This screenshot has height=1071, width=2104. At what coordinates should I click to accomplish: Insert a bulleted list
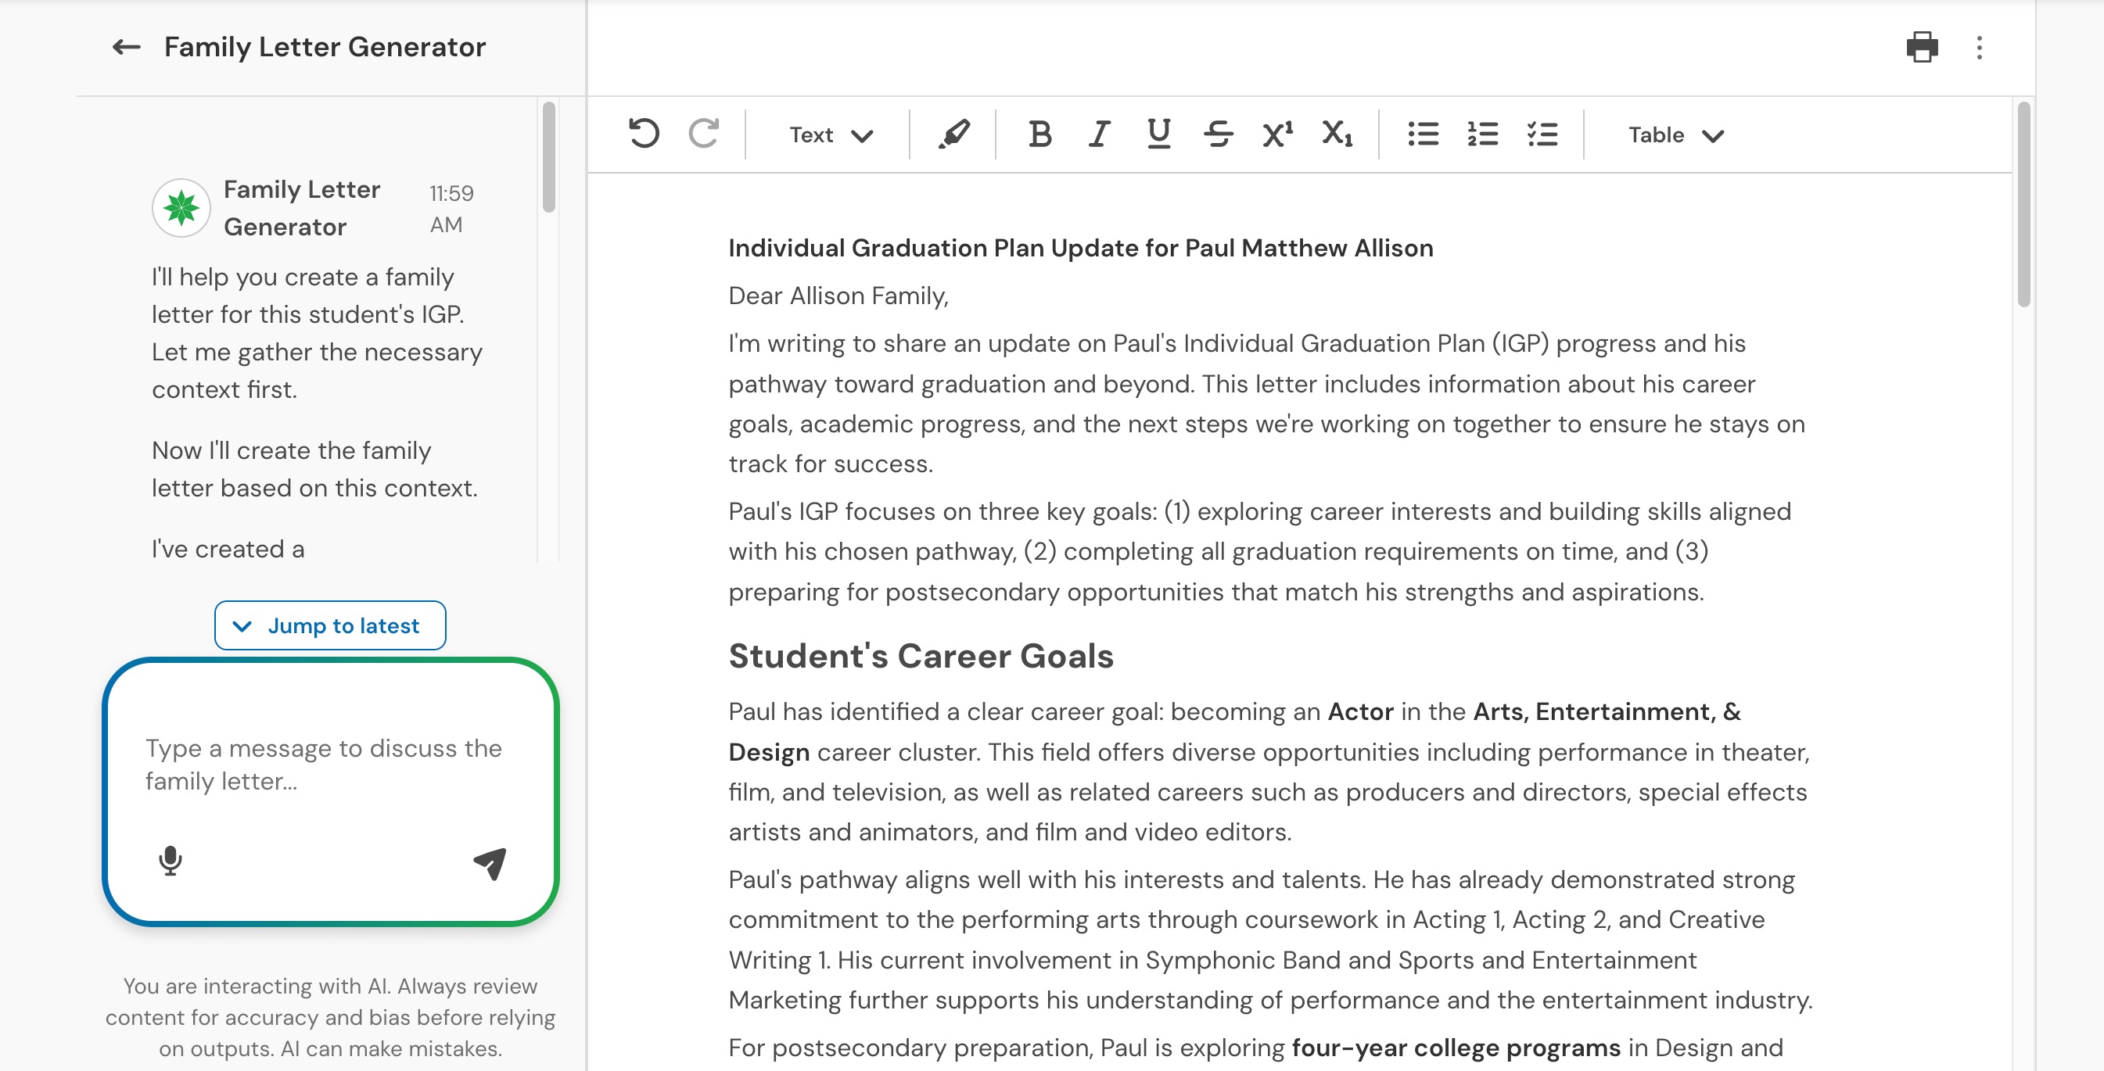(1423, 134)
